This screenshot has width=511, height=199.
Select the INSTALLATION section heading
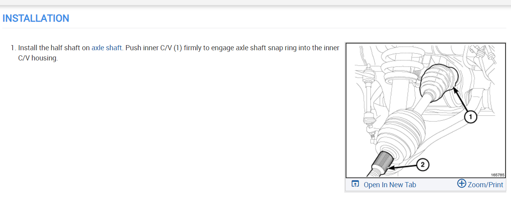point(36,18)
